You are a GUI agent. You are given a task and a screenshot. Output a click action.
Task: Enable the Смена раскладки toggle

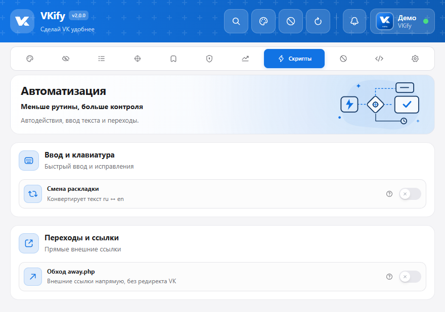click(410, 194)
